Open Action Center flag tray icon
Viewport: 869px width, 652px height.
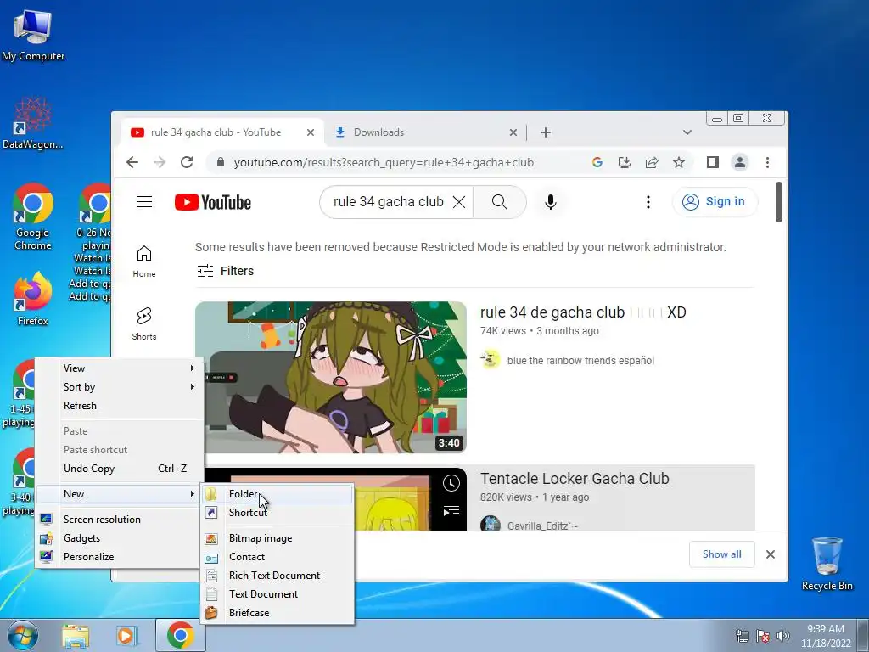click(763, 636)
